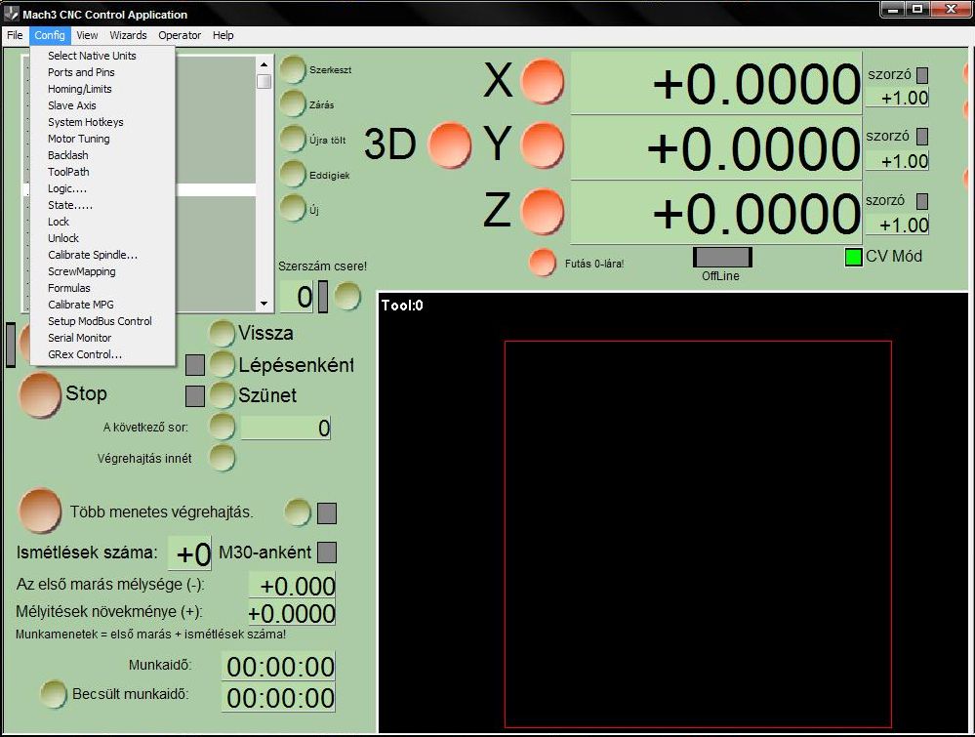The image size is (975, 737).
Task: Toggle the M30-anként checkbox
Action: point(327,553)
